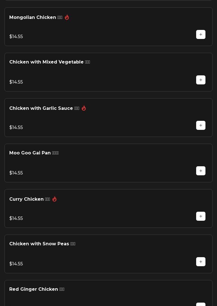Select the Chicken with Garlic Sauce title
The height and width of the screenshot is (306, 217).
click(x=41, y=108)
